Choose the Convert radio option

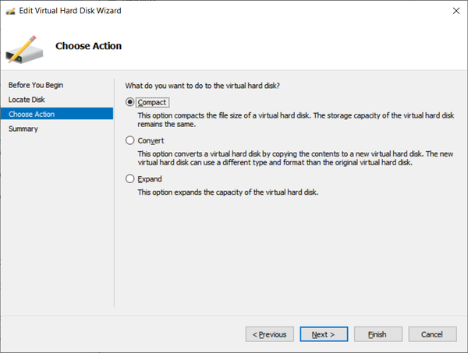130,141
